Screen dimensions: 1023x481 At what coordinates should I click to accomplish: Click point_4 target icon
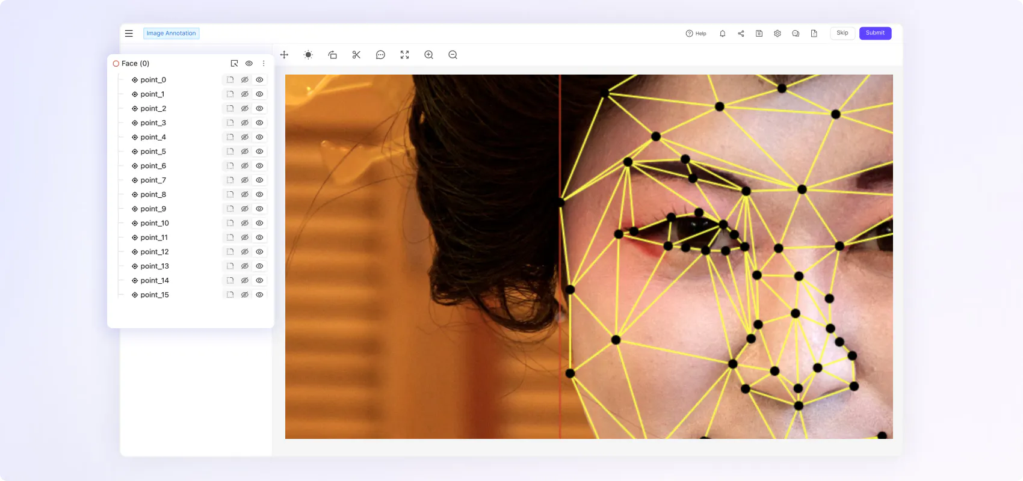click(x=135, y=137)
